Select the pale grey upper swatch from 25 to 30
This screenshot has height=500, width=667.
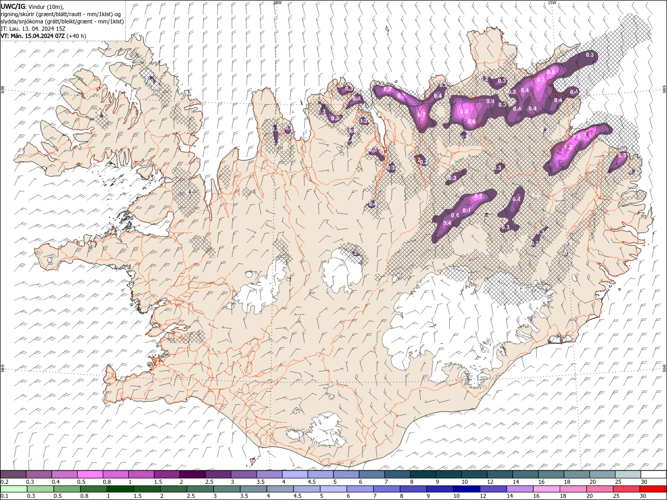tap(628, 474)
